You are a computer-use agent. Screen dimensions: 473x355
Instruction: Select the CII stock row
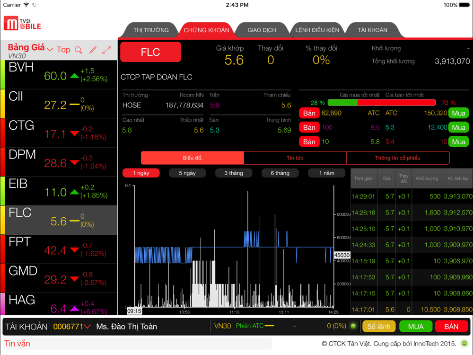point(59,104)
